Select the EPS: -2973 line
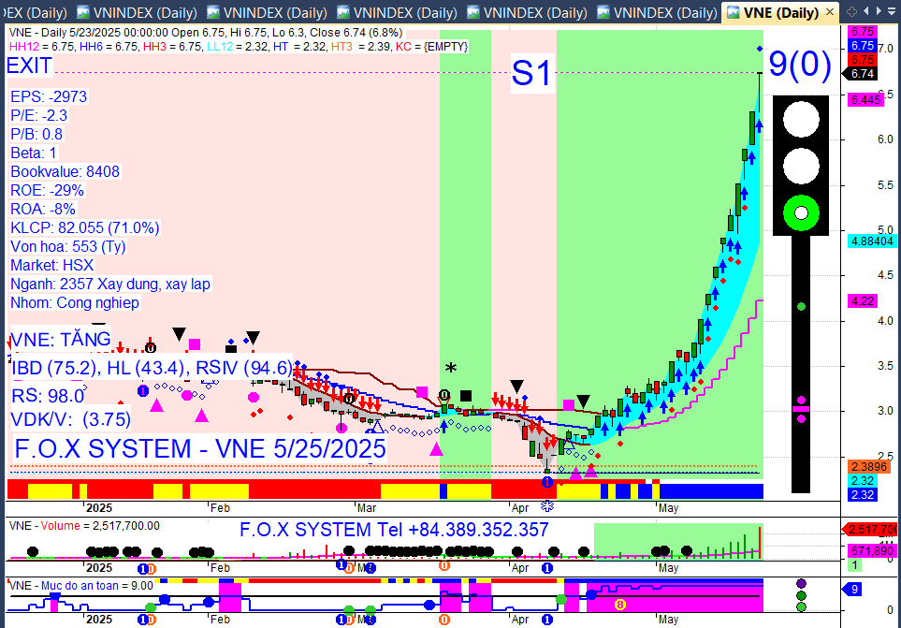Image resolution: width=901 pixels, height=628 pixels. (x=49, y=96)
